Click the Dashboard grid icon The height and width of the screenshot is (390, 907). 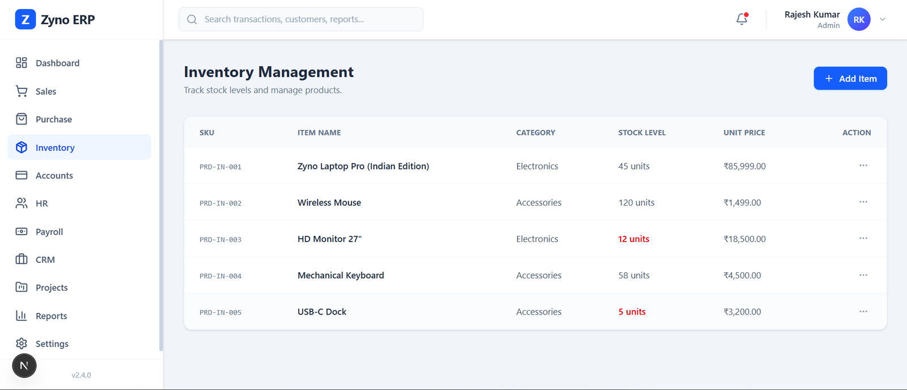coord(22,63)
